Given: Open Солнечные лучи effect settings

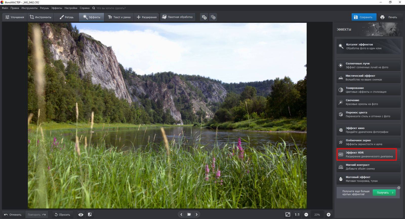Looking at the screenshot, I should click(368, 65).
